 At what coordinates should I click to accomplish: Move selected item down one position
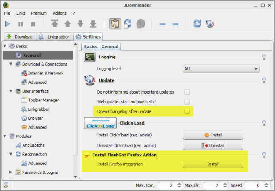[x=80, y=23]
